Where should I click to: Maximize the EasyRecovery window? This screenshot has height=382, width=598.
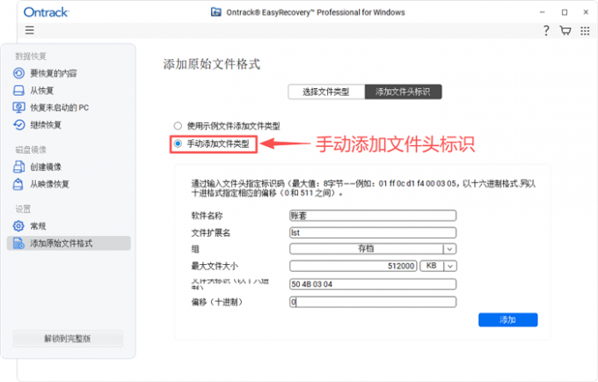point(565,12)
